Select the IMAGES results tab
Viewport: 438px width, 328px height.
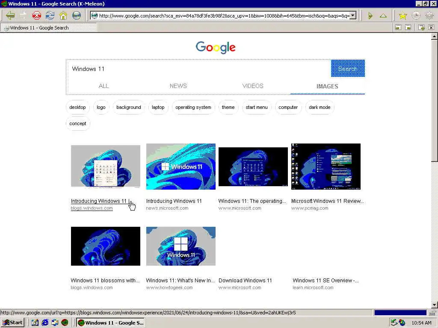click(x=327, y=86)
